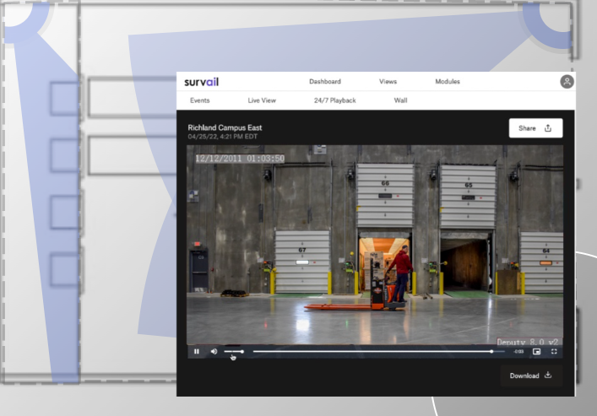Enter fullscreen video mode
This screenshot has width=597, height=416.
(x=554, y=351)
